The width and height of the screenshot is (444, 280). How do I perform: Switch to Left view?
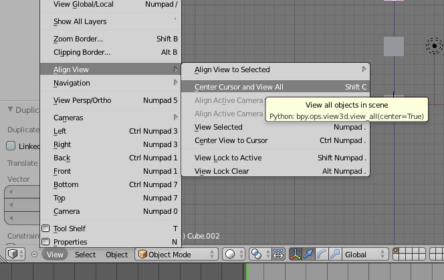110,131
